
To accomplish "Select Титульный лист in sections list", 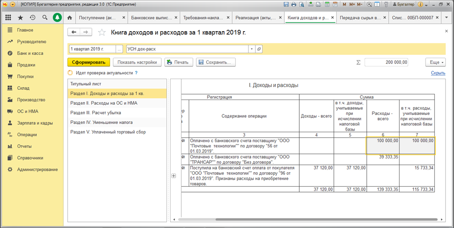I will [x=117, y=84].
